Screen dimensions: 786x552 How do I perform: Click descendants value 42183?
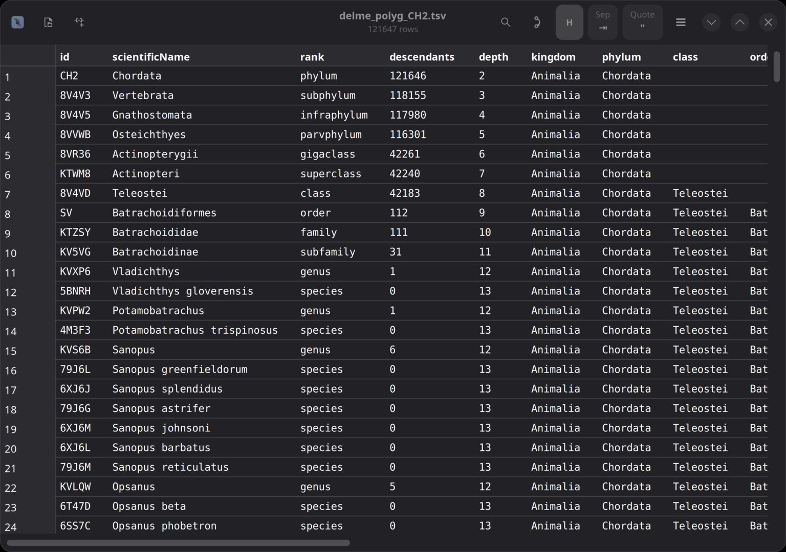(405, 193)
